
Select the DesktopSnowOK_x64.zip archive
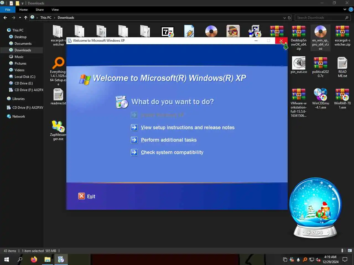299,38
